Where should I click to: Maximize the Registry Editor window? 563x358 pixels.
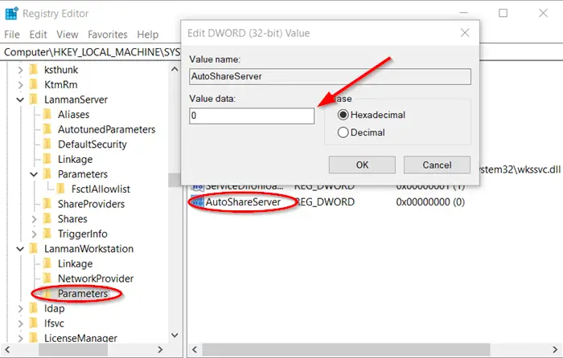point(503,14)
